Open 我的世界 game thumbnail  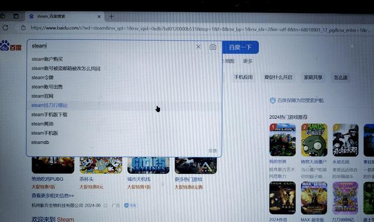[283, 140]
